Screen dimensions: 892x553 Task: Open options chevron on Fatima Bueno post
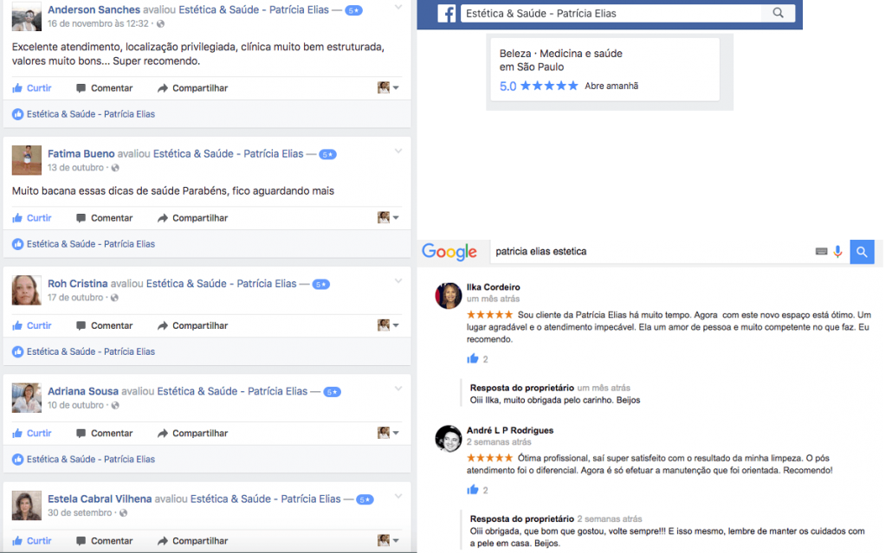click(x=398, y=151)
